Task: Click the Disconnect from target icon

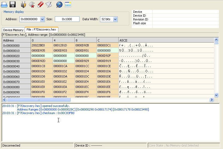Action: 32,4
